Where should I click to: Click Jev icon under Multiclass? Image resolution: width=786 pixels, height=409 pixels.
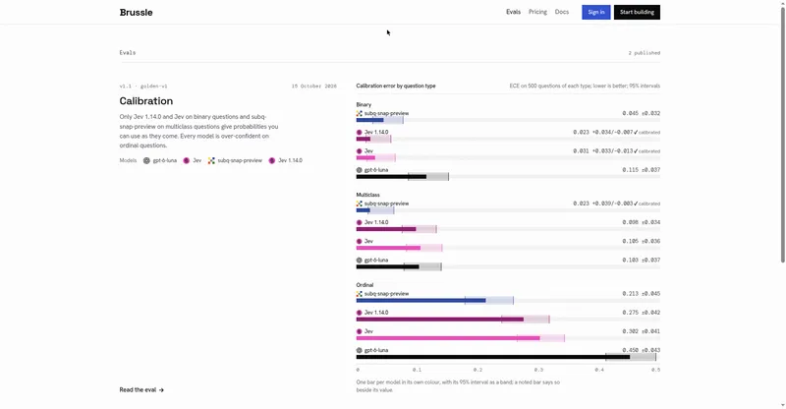click(x=359, y=242)
